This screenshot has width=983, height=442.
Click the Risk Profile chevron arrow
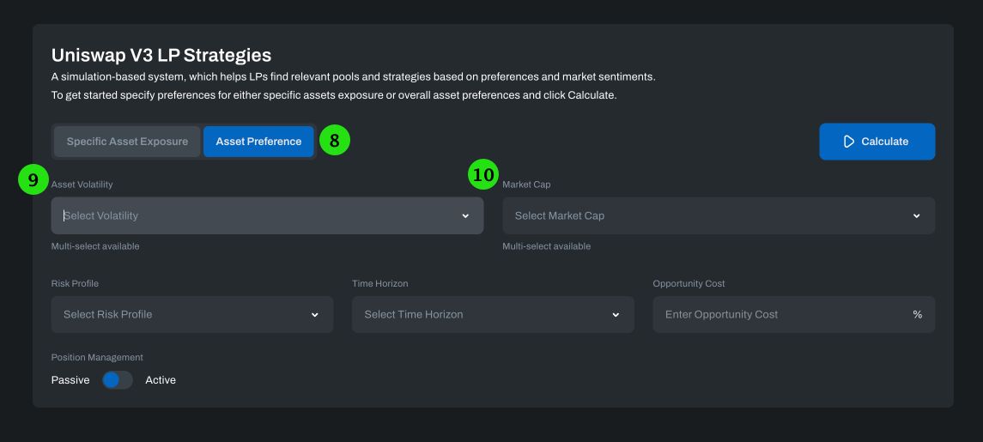[x=315, y=315]
